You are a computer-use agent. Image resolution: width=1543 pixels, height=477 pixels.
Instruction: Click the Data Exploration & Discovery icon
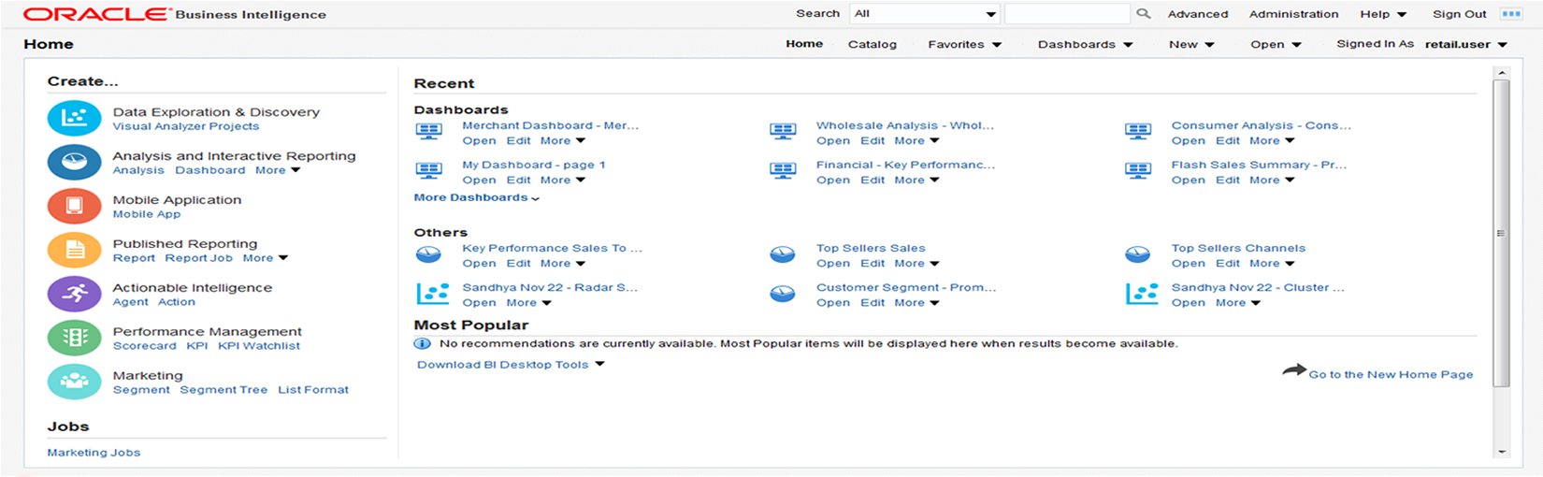(74, 119)
